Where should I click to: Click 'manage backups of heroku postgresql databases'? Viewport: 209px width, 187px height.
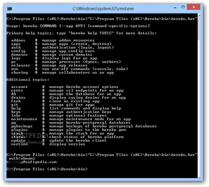click(x=103, y=126)
